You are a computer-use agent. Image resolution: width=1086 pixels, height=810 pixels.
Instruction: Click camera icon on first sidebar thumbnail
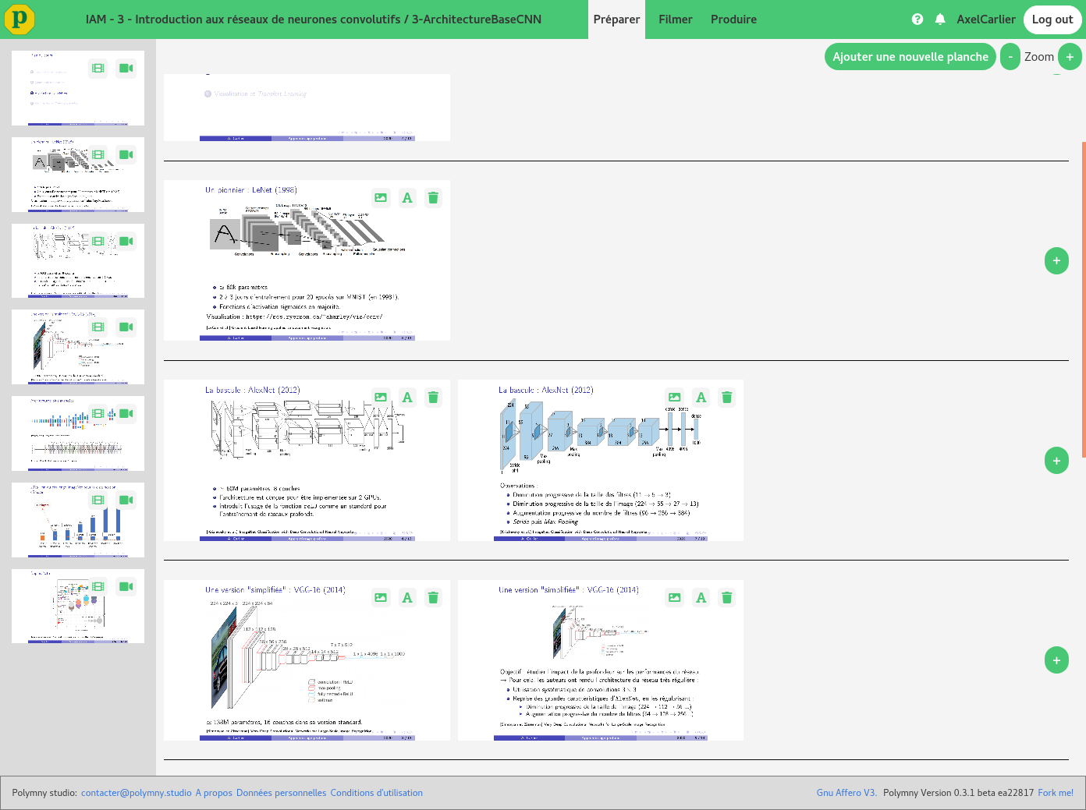pyautogui.click(x=126, y=69)
